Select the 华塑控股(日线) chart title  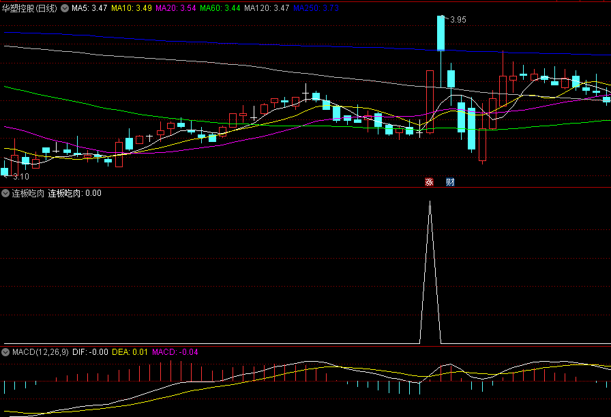click(29, 8)
